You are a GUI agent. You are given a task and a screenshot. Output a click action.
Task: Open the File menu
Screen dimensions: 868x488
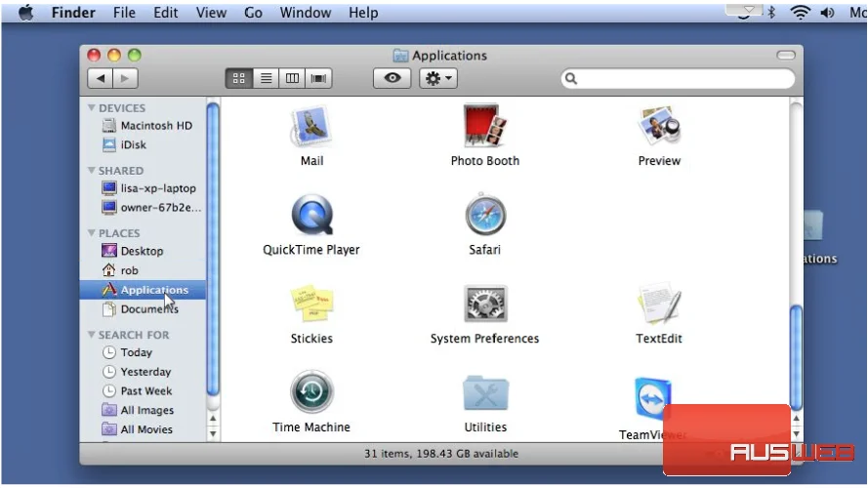tap(124, 12)
